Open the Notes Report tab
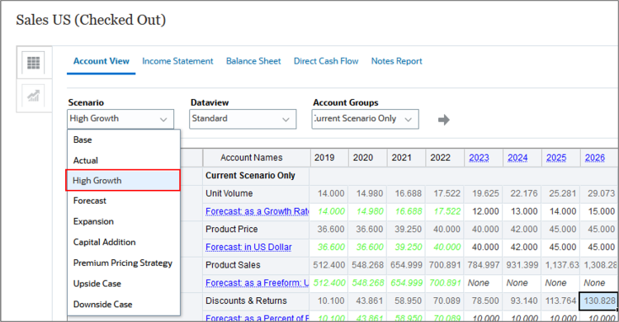Viewport: 619px width, 322px height. 397,61
